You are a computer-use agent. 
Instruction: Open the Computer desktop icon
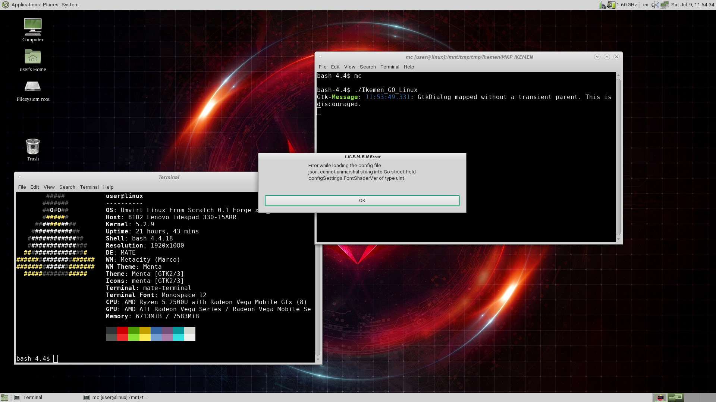pyautogui.click(x=33, y=28)
